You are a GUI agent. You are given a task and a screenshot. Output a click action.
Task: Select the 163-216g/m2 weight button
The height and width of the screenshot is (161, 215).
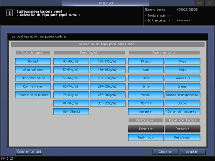[108, 78]
